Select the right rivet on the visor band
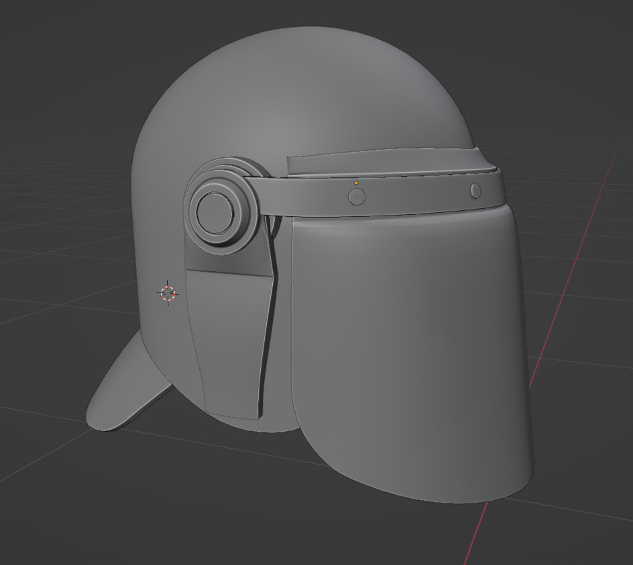 point(475,191)
